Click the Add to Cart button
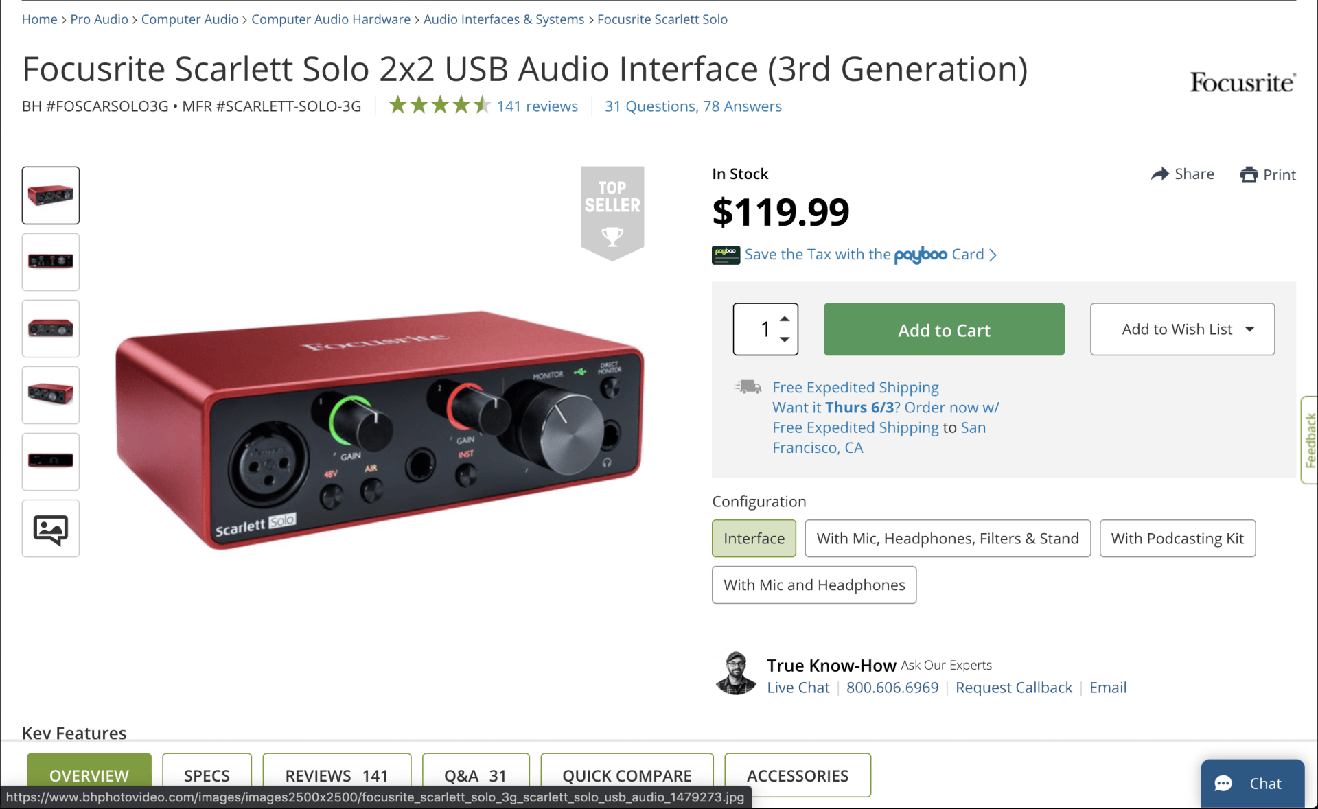Image resolution: width=1318 pixels, height=809 pixels. [943, 329]
